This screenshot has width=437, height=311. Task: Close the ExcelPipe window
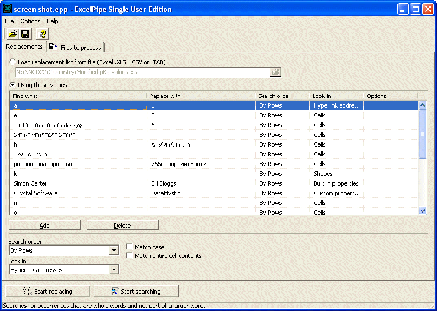click(428, 9)
